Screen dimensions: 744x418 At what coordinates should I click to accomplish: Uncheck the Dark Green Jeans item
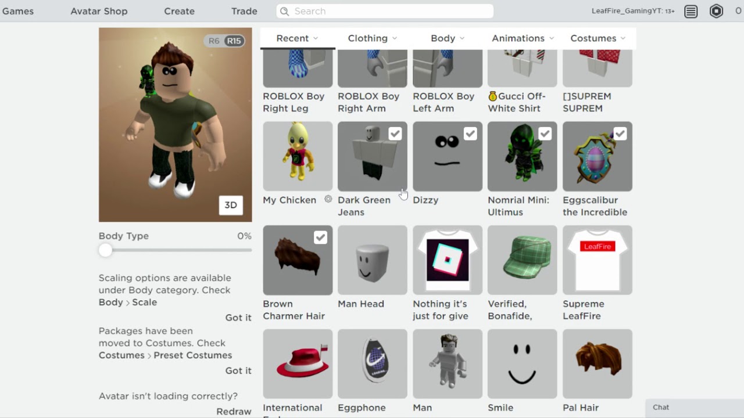point(395,134)
